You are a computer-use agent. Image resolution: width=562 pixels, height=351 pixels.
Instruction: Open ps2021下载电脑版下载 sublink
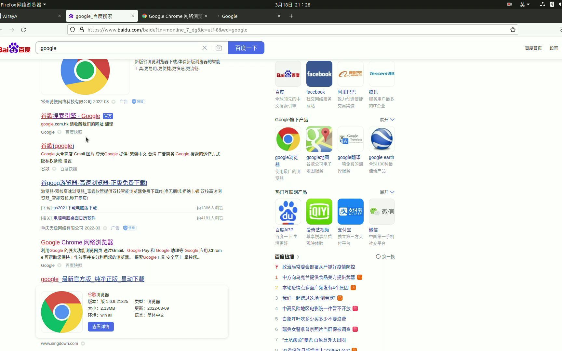[x=75, y=208]
